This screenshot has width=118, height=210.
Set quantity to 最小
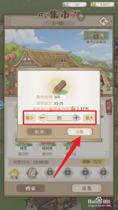[x=30, y=118]
